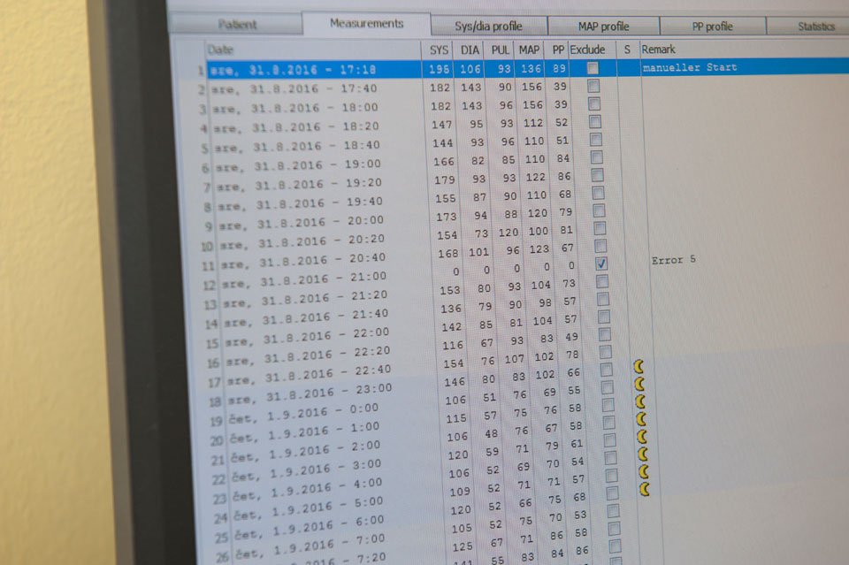
Task: Go to the MAP profile tab
Action: point(603,27)
